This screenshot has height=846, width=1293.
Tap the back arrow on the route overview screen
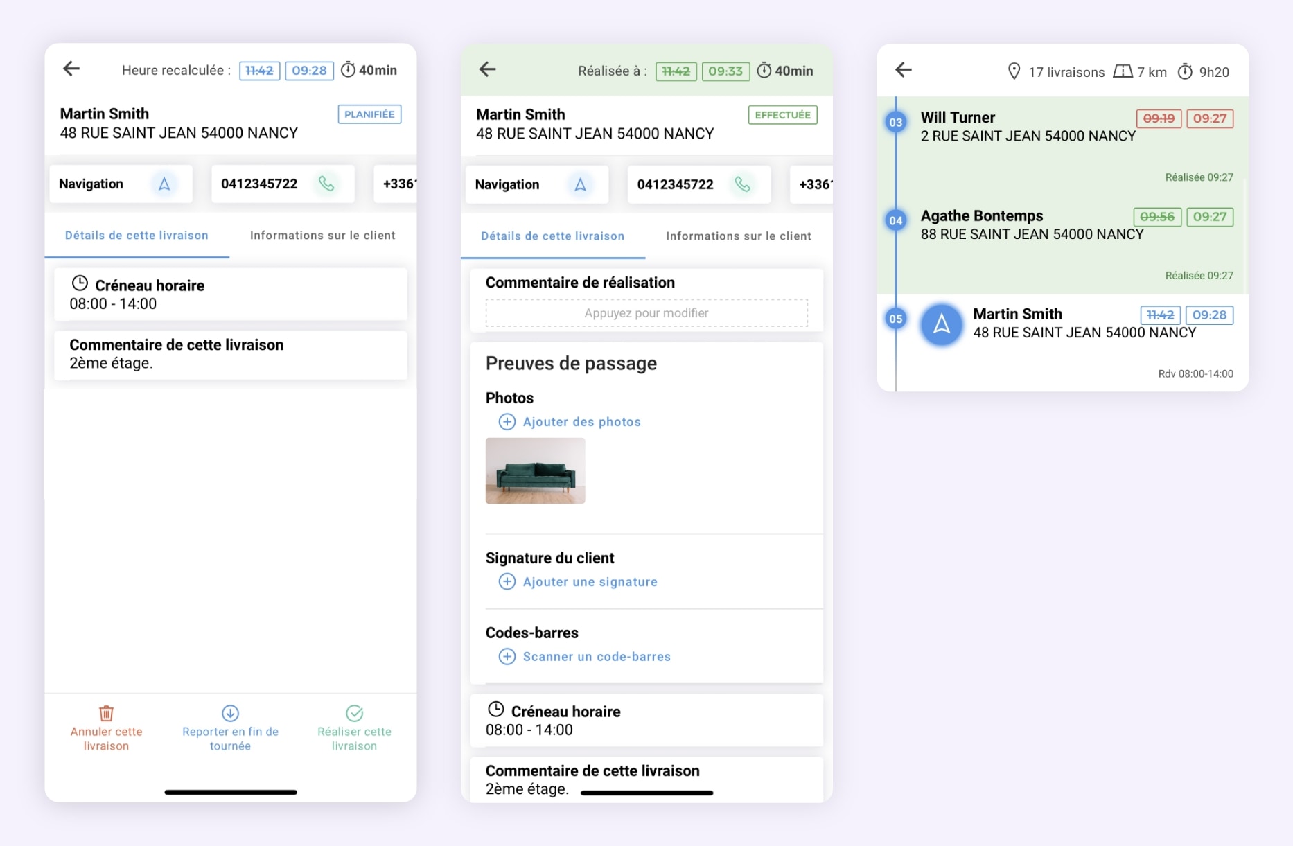tap(902, 70)
